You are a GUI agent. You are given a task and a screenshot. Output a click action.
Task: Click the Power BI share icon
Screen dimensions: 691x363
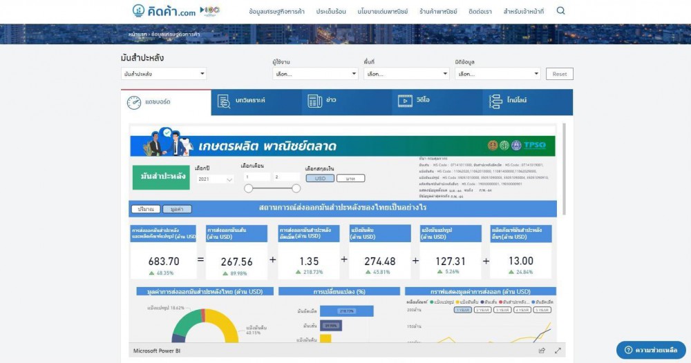[x=542, y=351]
